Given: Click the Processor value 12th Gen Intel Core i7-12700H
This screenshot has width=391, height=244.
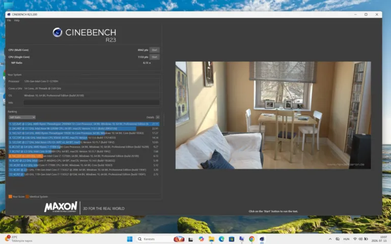Looking at the screenshot, I should coord(41,81).
